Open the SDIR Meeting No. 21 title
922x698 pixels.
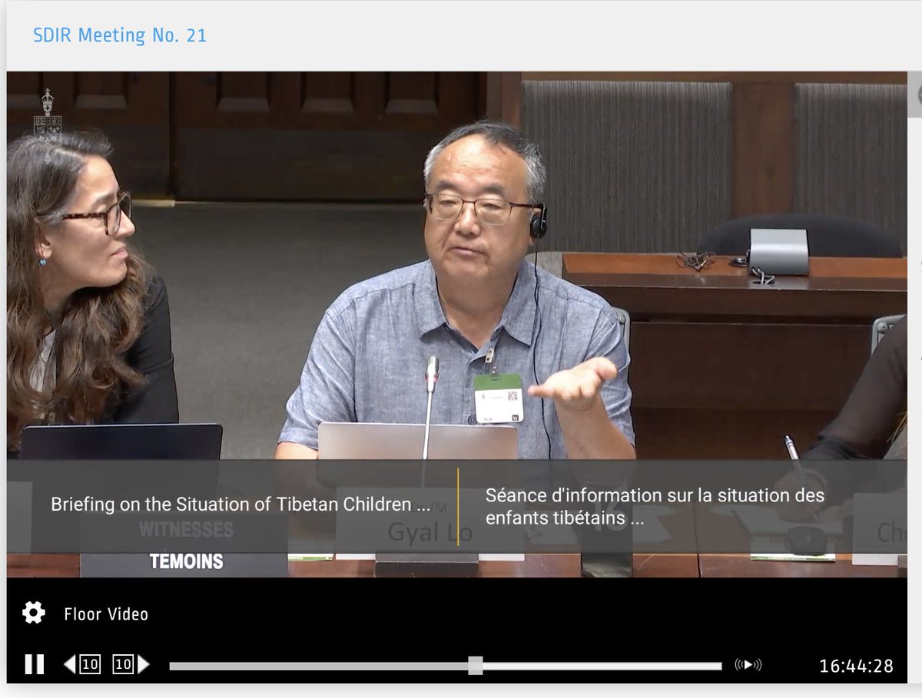coord(120,35)
